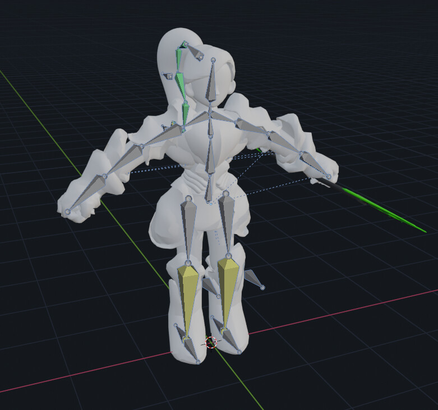Select the lowest green ponytail bone
This screenshot has height=410, width=438.
[x=186, y=115]
